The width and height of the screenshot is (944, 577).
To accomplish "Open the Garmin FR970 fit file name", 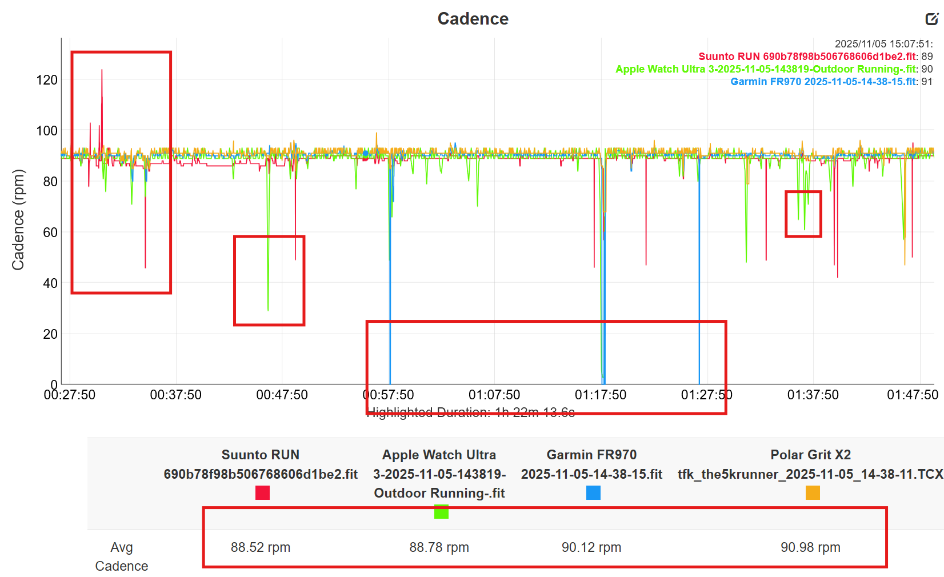I will 593,474.
